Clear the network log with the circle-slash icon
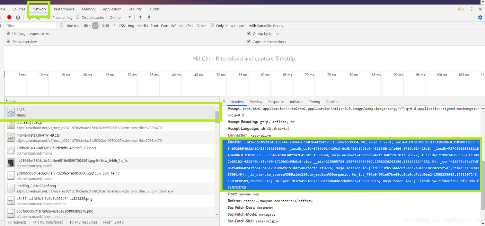485x226 pixels. tap(18, 17)
